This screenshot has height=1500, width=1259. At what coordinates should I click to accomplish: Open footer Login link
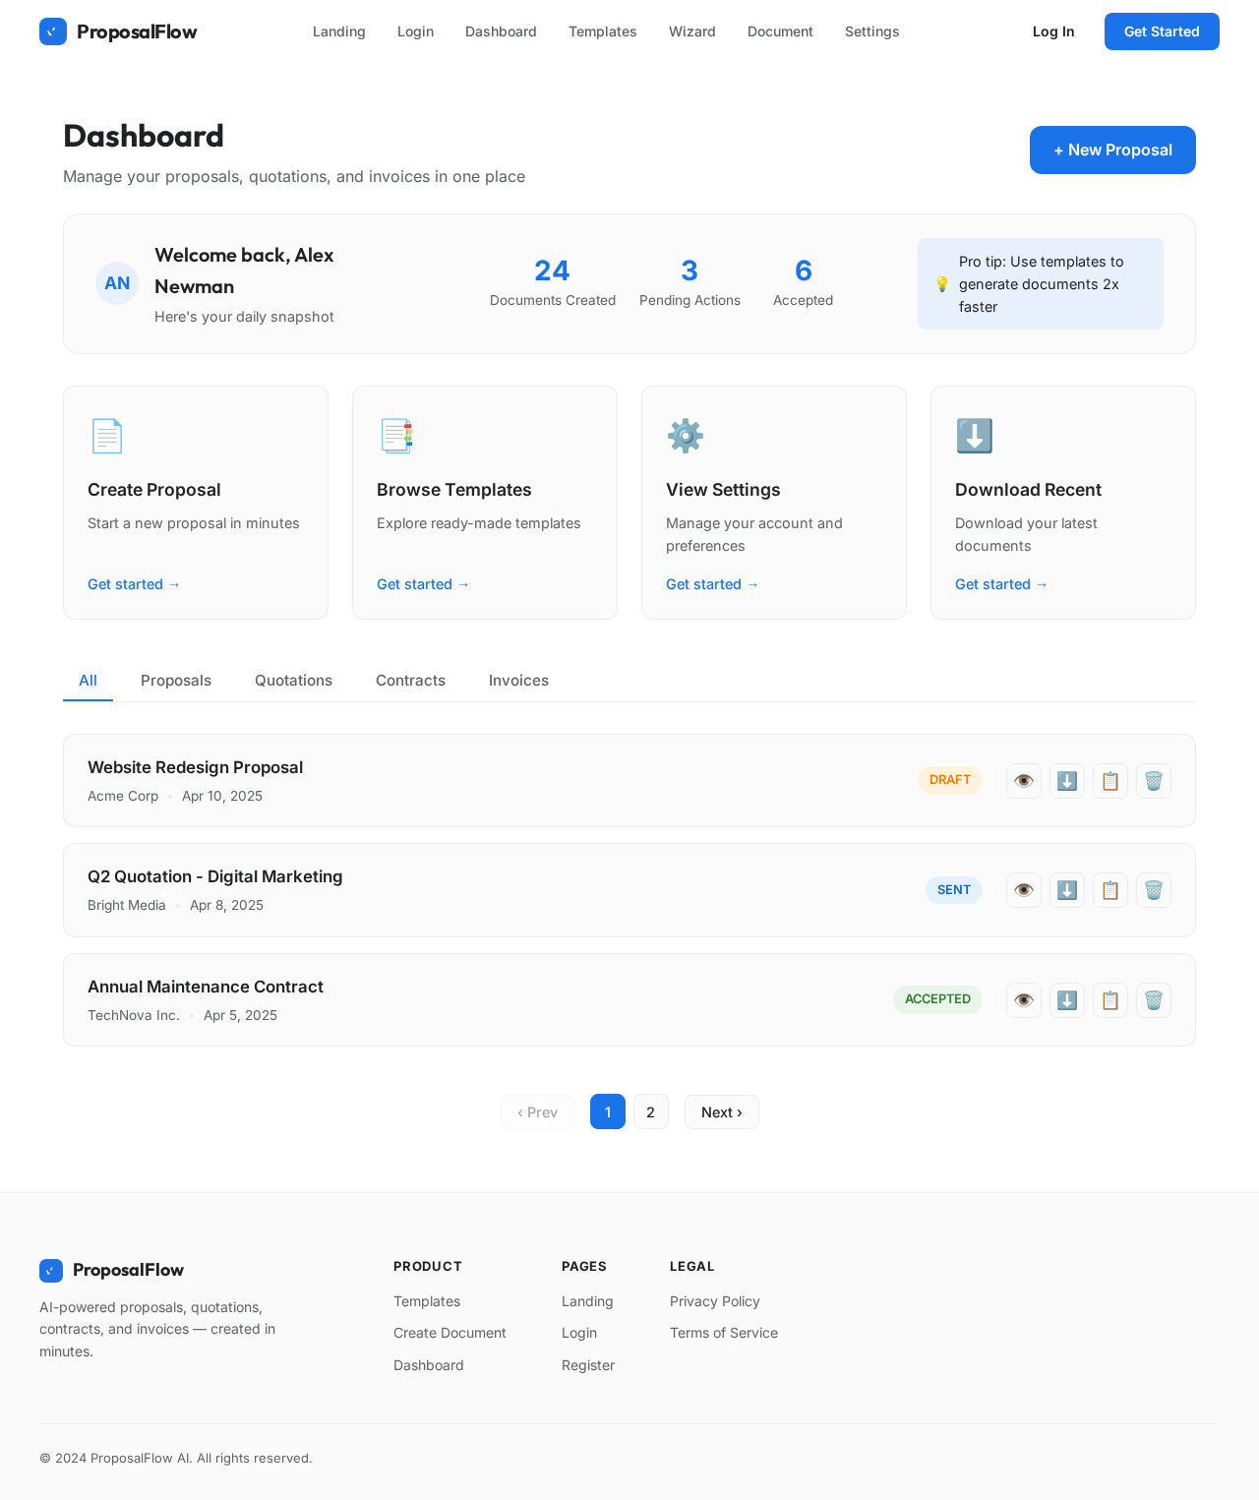[x=579, y=1333]
